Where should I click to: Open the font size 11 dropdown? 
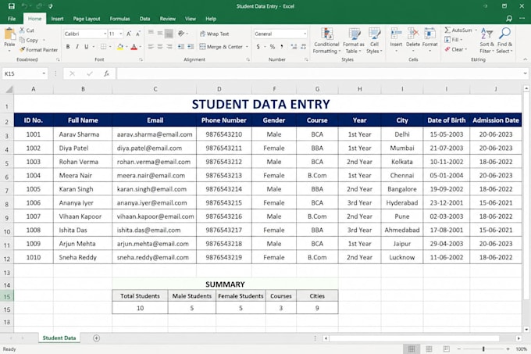[x=120, y=34]
